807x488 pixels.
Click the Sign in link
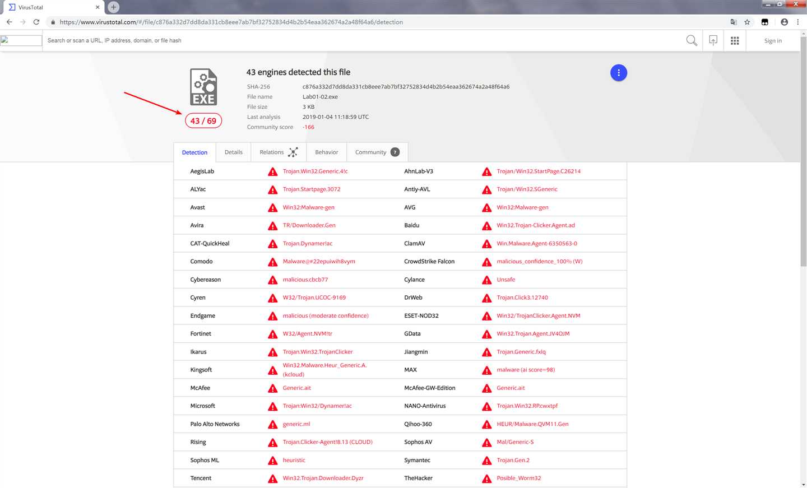tap(773, 41)
